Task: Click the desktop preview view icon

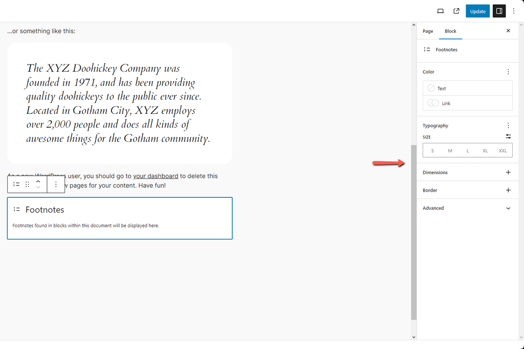Action: (x=440, y=11)
